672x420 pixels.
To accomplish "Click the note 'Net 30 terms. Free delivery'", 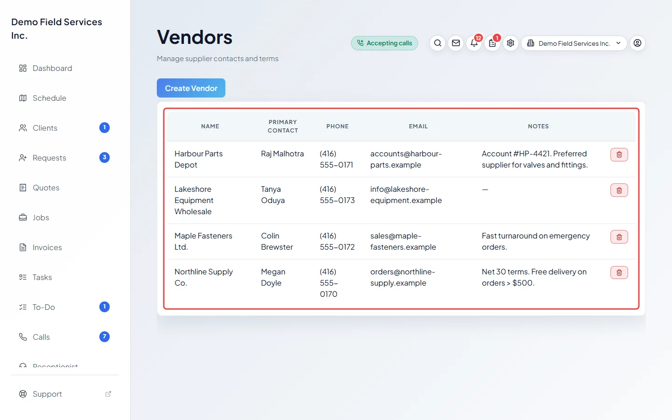I will [534, 277].
